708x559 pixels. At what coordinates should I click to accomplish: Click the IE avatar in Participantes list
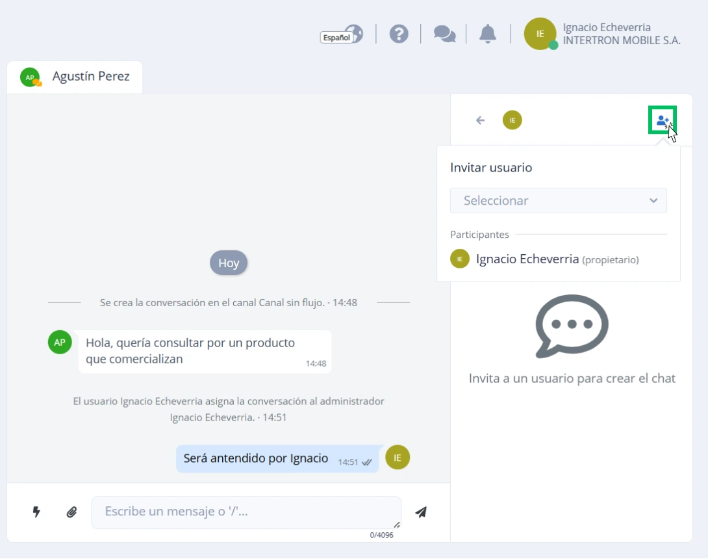click(460, 259)
